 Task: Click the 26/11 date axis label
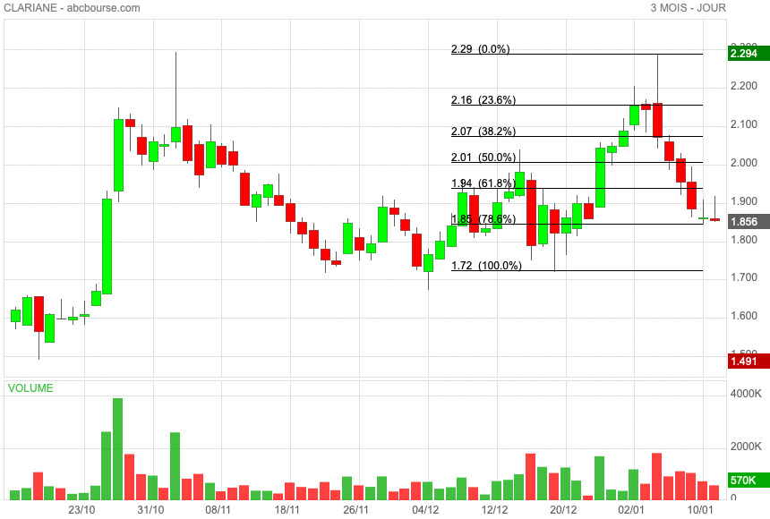[x=356, y=510]
